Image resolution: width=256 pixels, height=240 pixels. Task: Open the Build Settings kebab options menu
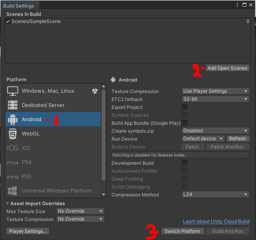pos(237,5)
